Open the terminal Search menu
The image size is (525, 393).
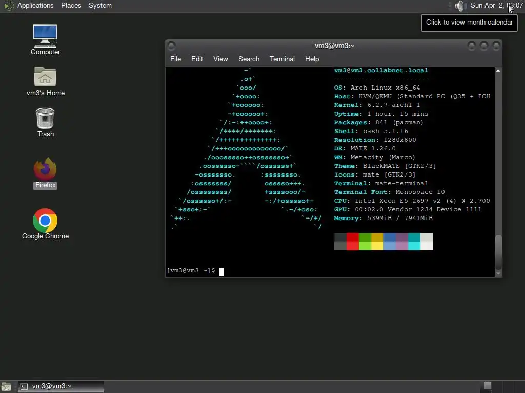pyautogui.click(x=249, y=59)
